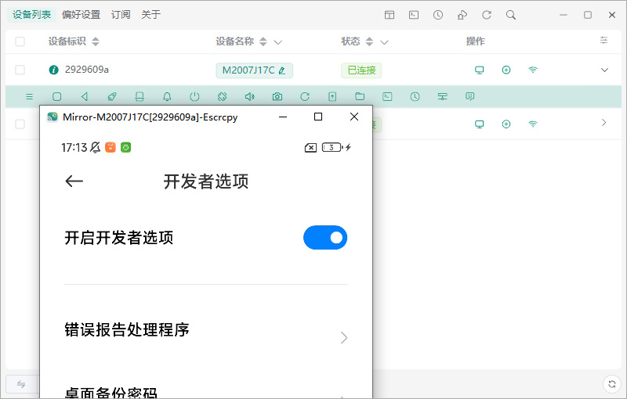Switch to 偏好设置 tab
627x399 pixels.
pos(81,15)
